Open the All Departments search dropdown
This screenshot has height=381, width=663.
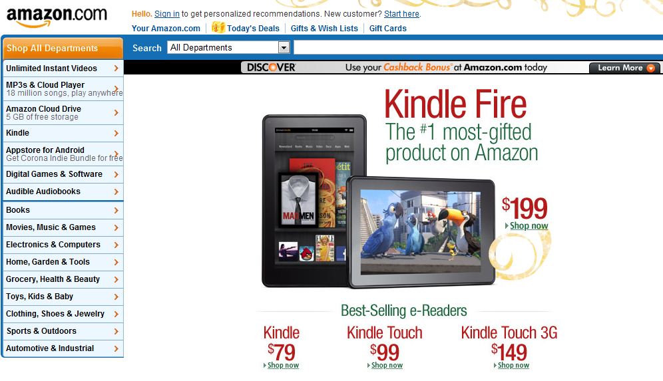228,48
